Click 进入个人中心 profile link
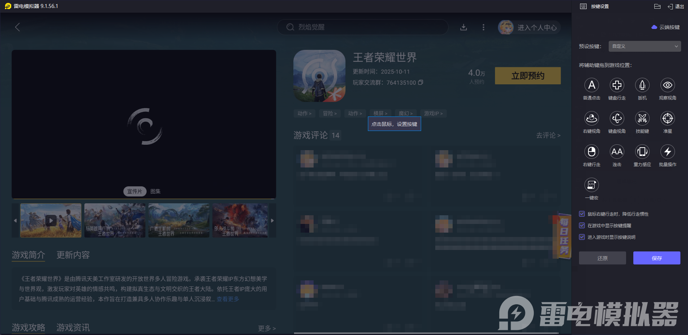The width and height of the screenshot is (688, 335). pos(537,27)
